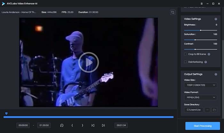Maximize the AVCLabs window

[x=213, y=4]
